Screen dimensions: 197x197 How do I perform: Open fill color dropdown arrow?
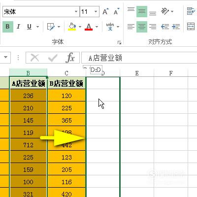[x=80, y=27]
